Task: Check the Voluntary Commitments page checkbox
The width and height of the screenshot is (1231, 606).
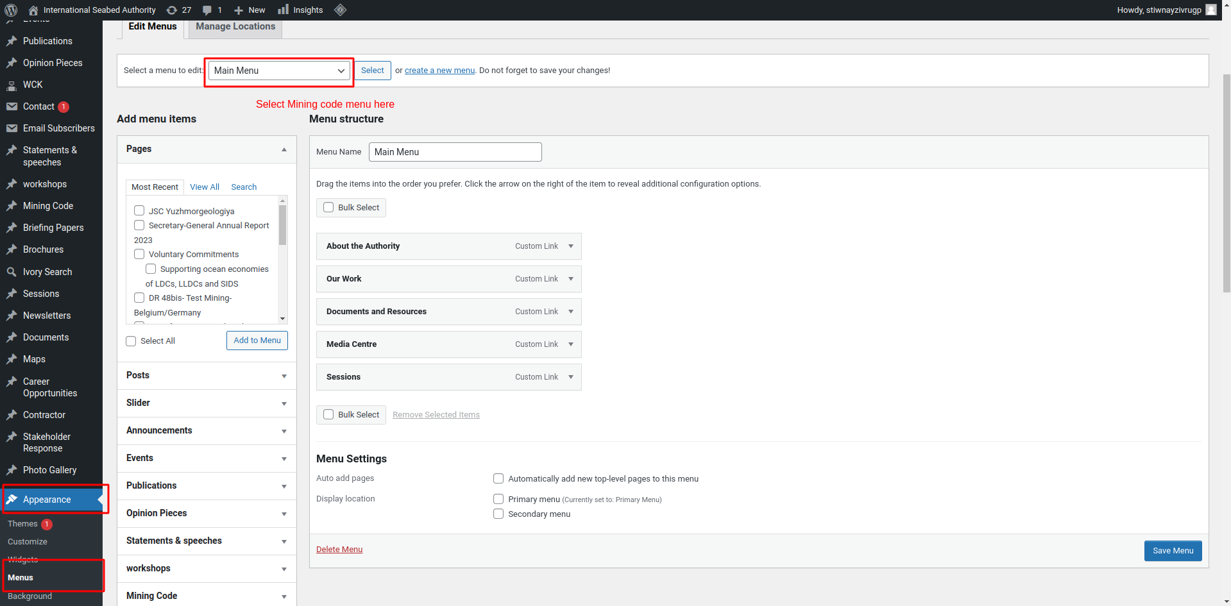Action: click(139, 254)
